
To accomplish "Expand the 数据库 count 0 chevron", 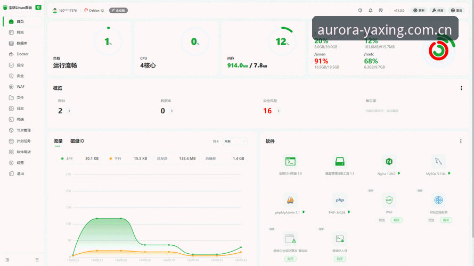I will 171,111.
